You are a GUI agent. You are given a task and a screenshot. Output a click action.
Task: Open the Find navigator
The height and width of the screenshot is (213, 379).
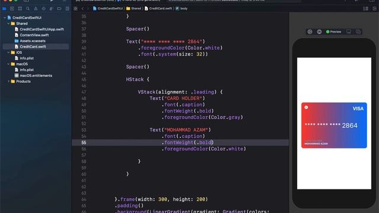tap(28, 9)
